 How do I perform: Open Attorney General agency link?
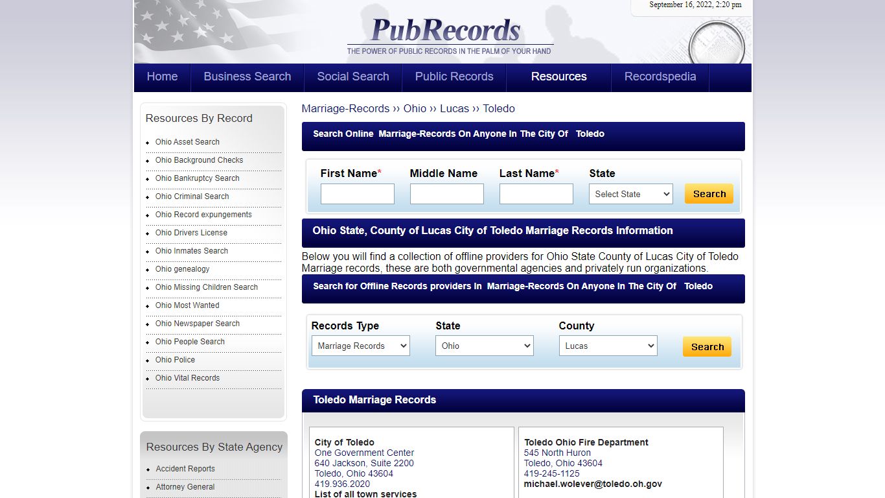tap(185, 487)
